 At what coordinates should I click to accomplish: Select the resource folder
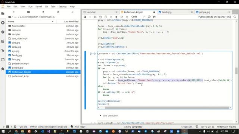tap(43, 30)
